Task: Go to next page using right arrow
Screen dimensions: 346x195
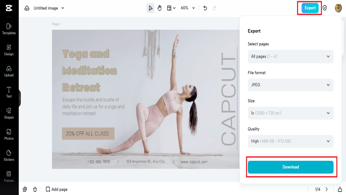Action: click(327, 189)
